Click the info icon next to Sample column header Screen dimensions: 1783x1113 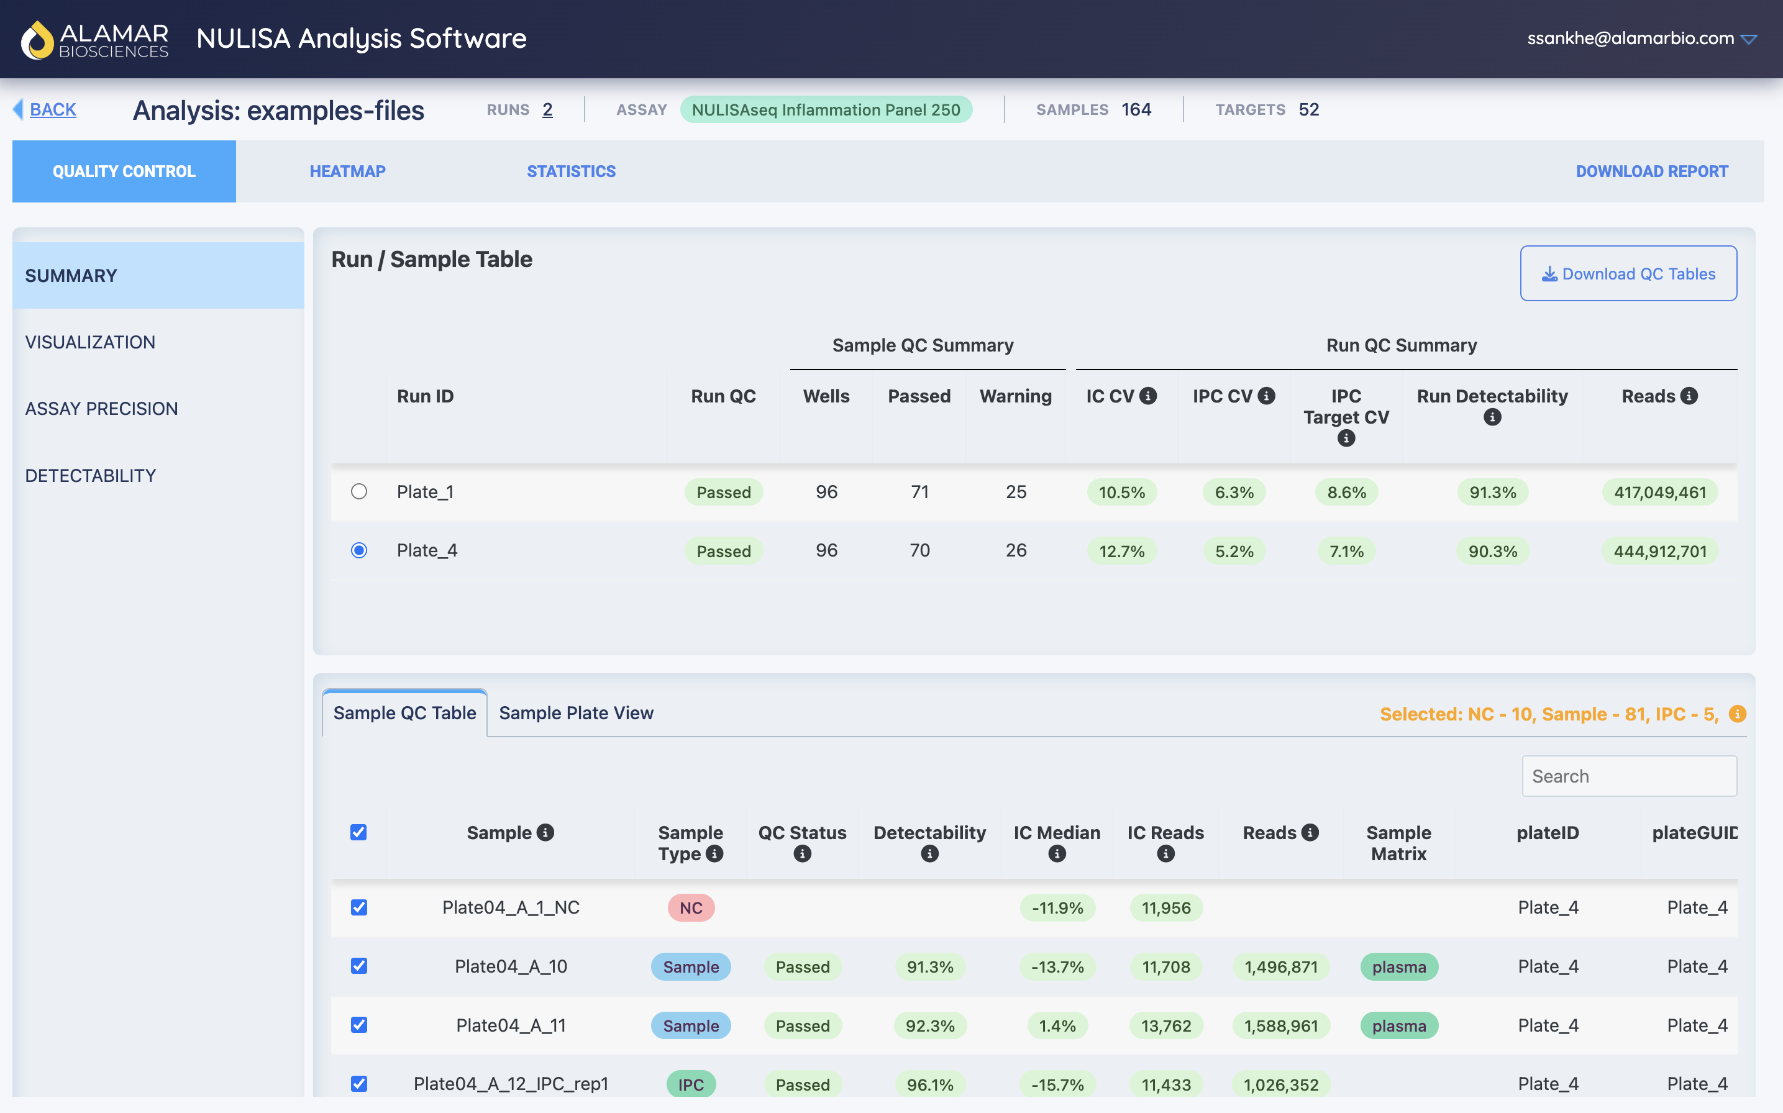click(x=545, y=832)
